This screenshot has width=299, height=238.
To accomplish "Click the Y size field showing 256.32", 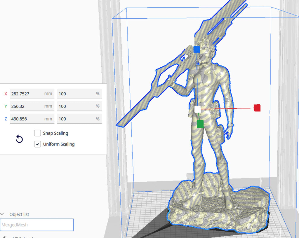I will tap(32, 106).
